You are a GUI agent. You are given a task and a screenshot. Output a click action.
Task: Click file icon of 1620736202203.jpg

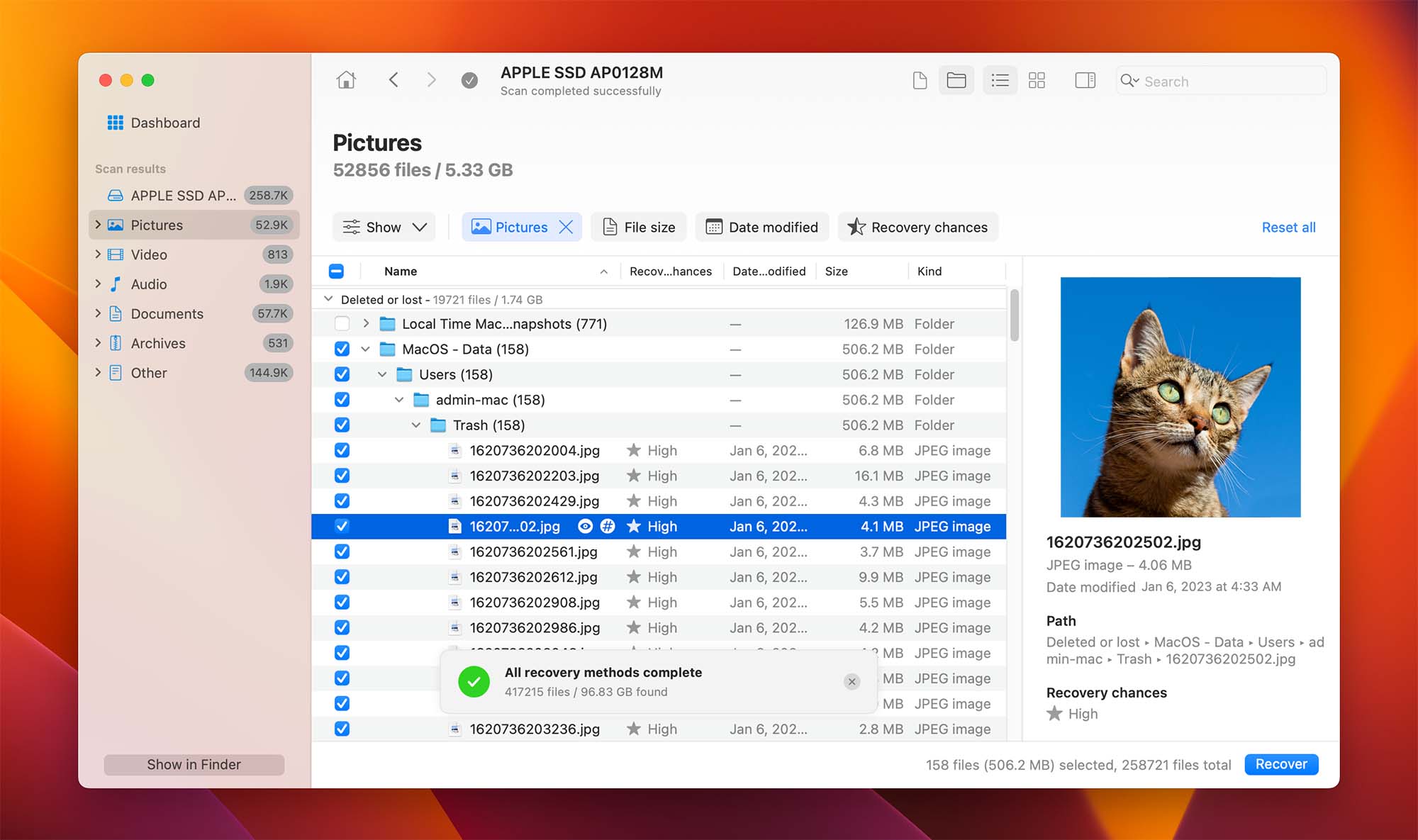pyautogui.click(x=455, y=476)
